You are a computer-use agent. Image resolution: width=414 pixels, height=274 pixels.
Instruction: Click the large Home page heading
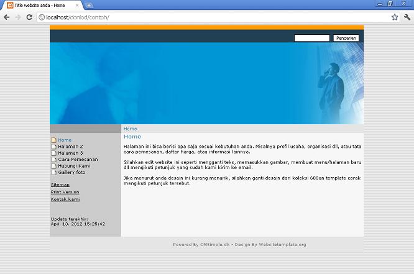tap(132, 137)
